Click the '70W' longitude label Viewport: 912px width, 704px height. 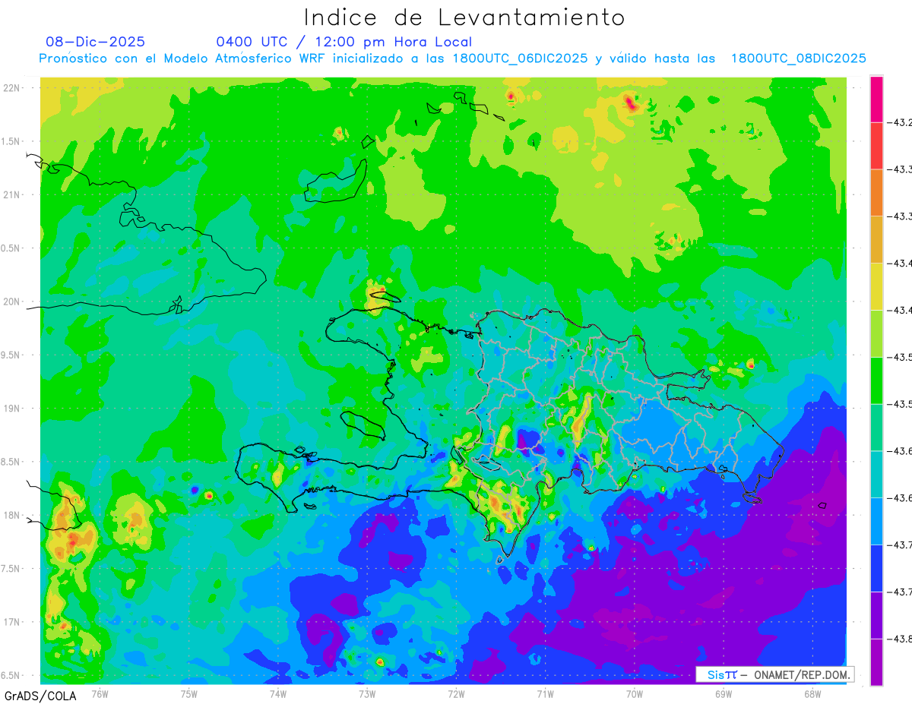pos(635,693)
